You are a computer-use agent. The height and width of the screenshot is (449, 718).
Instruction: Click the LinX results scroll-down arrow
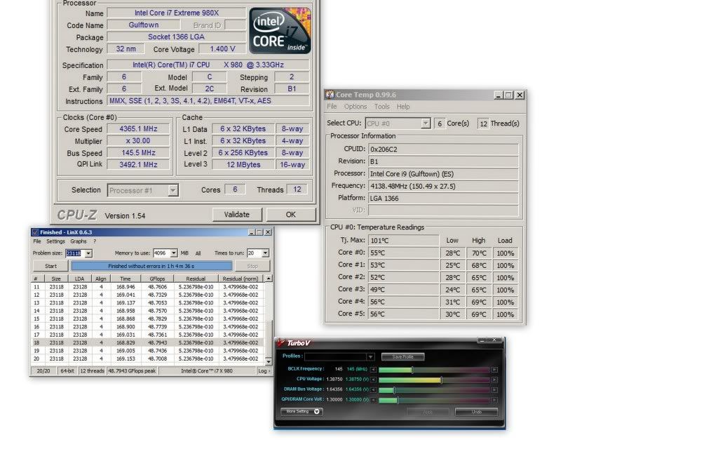tap(269, 362)
